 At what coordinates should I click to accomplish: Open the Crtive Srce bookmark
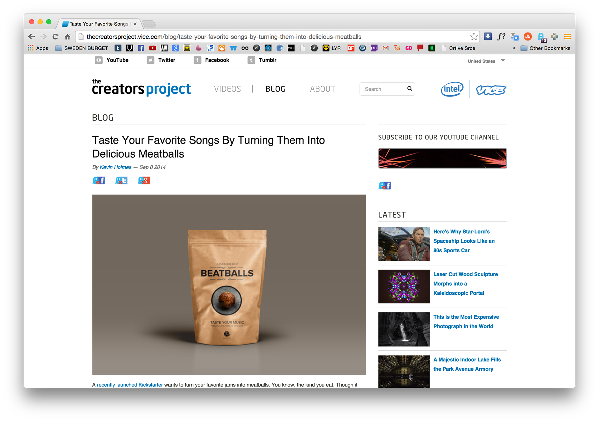tap(458, 48)
